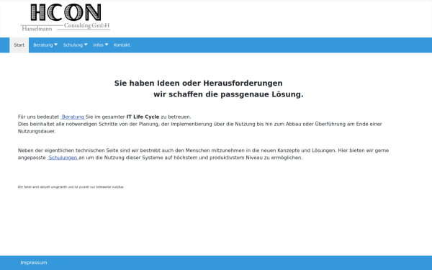Click the heading 'Sie haben Ideen oder Herausforderungen'
This screenshot has width=432, height=270.
click(x=199, y=84)
